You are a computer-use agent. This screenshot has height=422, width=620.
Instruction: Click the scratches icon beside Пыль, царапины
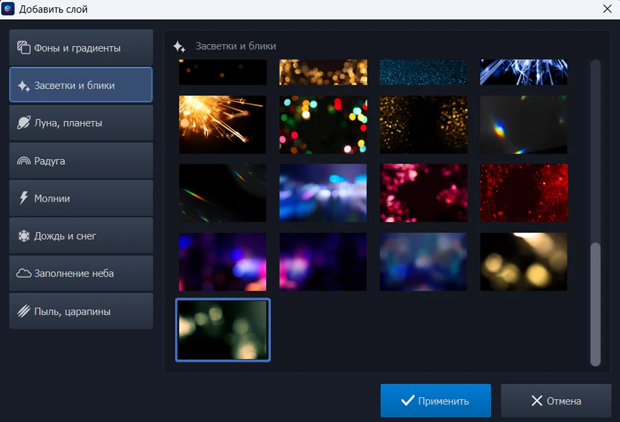coord(24,311)
